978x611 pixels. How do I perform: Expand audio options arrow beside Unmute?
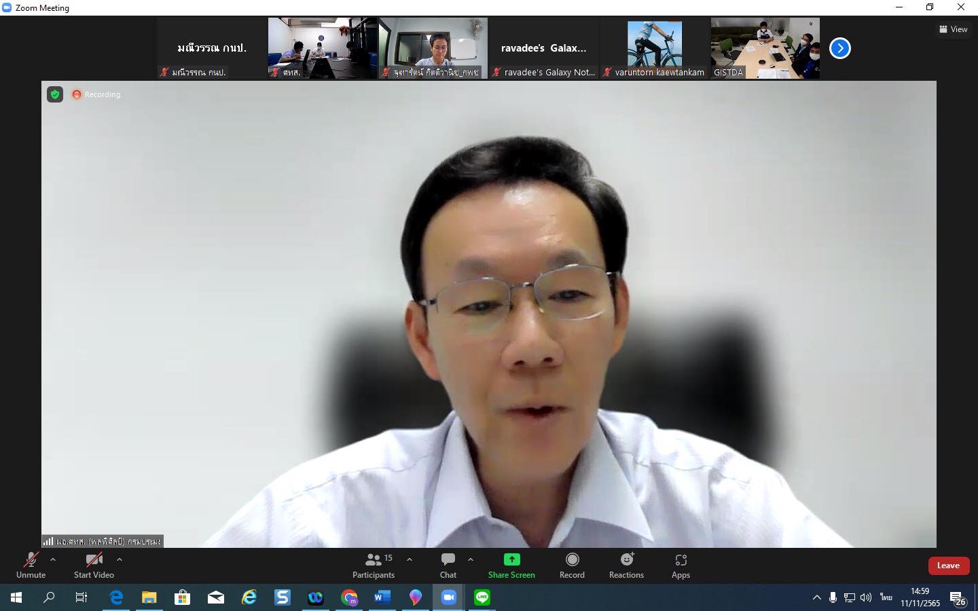point(53,559)
